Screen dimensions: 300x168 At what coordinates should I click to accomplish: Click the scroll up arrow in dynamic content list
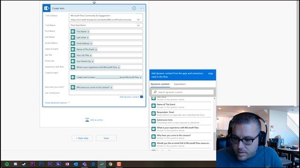click(215, 98)
